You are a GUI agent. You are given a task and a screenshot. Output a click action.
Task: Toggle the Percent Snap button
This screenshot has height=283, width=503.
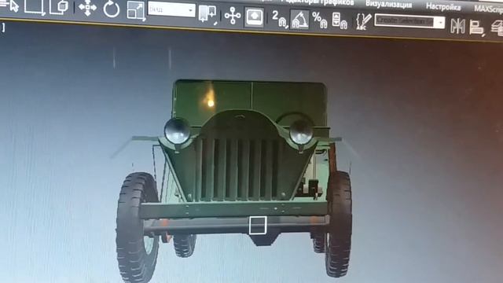[320, 20]
